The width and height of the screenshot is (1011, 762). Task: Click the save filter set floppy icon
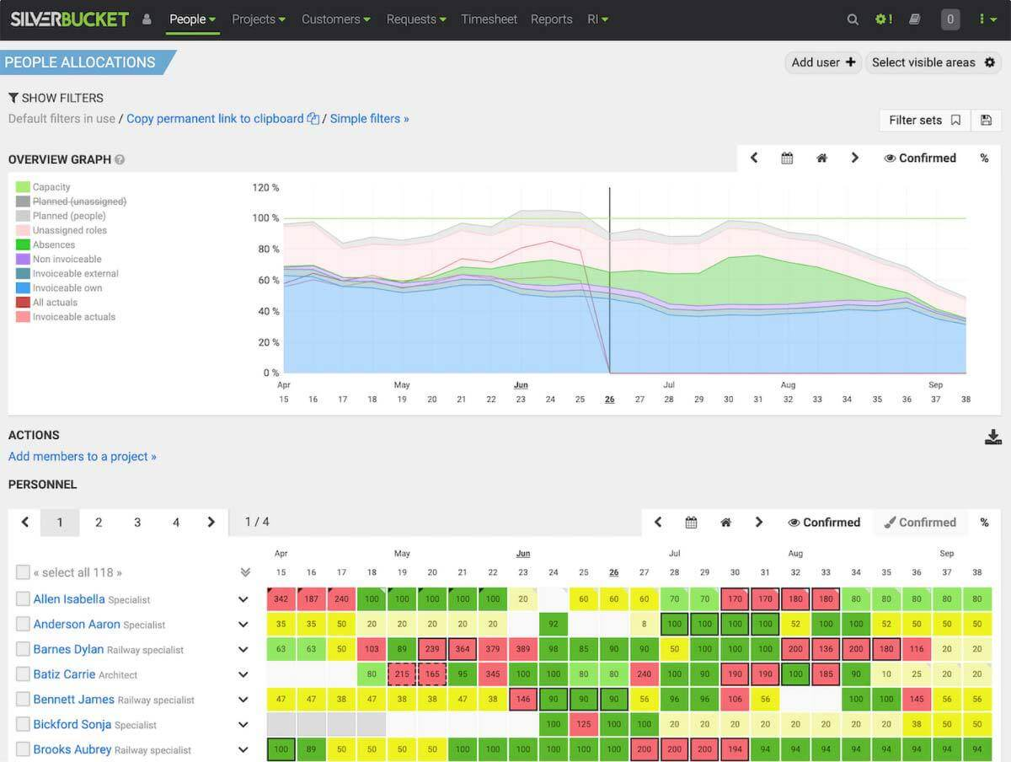tap(987, 121)
